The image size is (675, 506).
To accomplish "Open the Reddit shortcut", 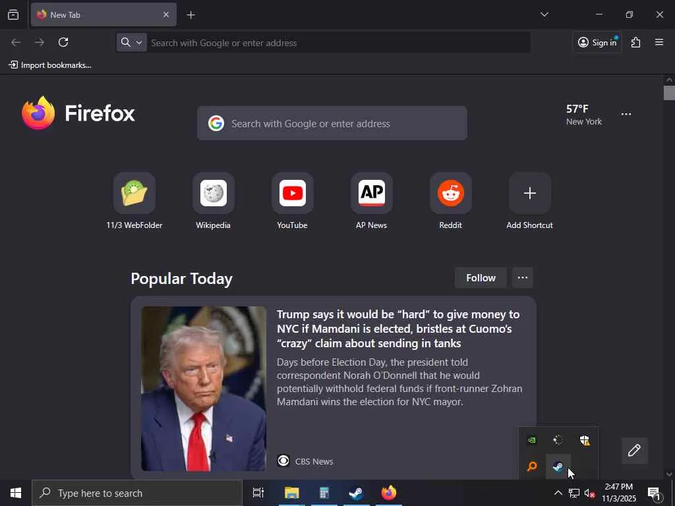I will click(451, 201).
